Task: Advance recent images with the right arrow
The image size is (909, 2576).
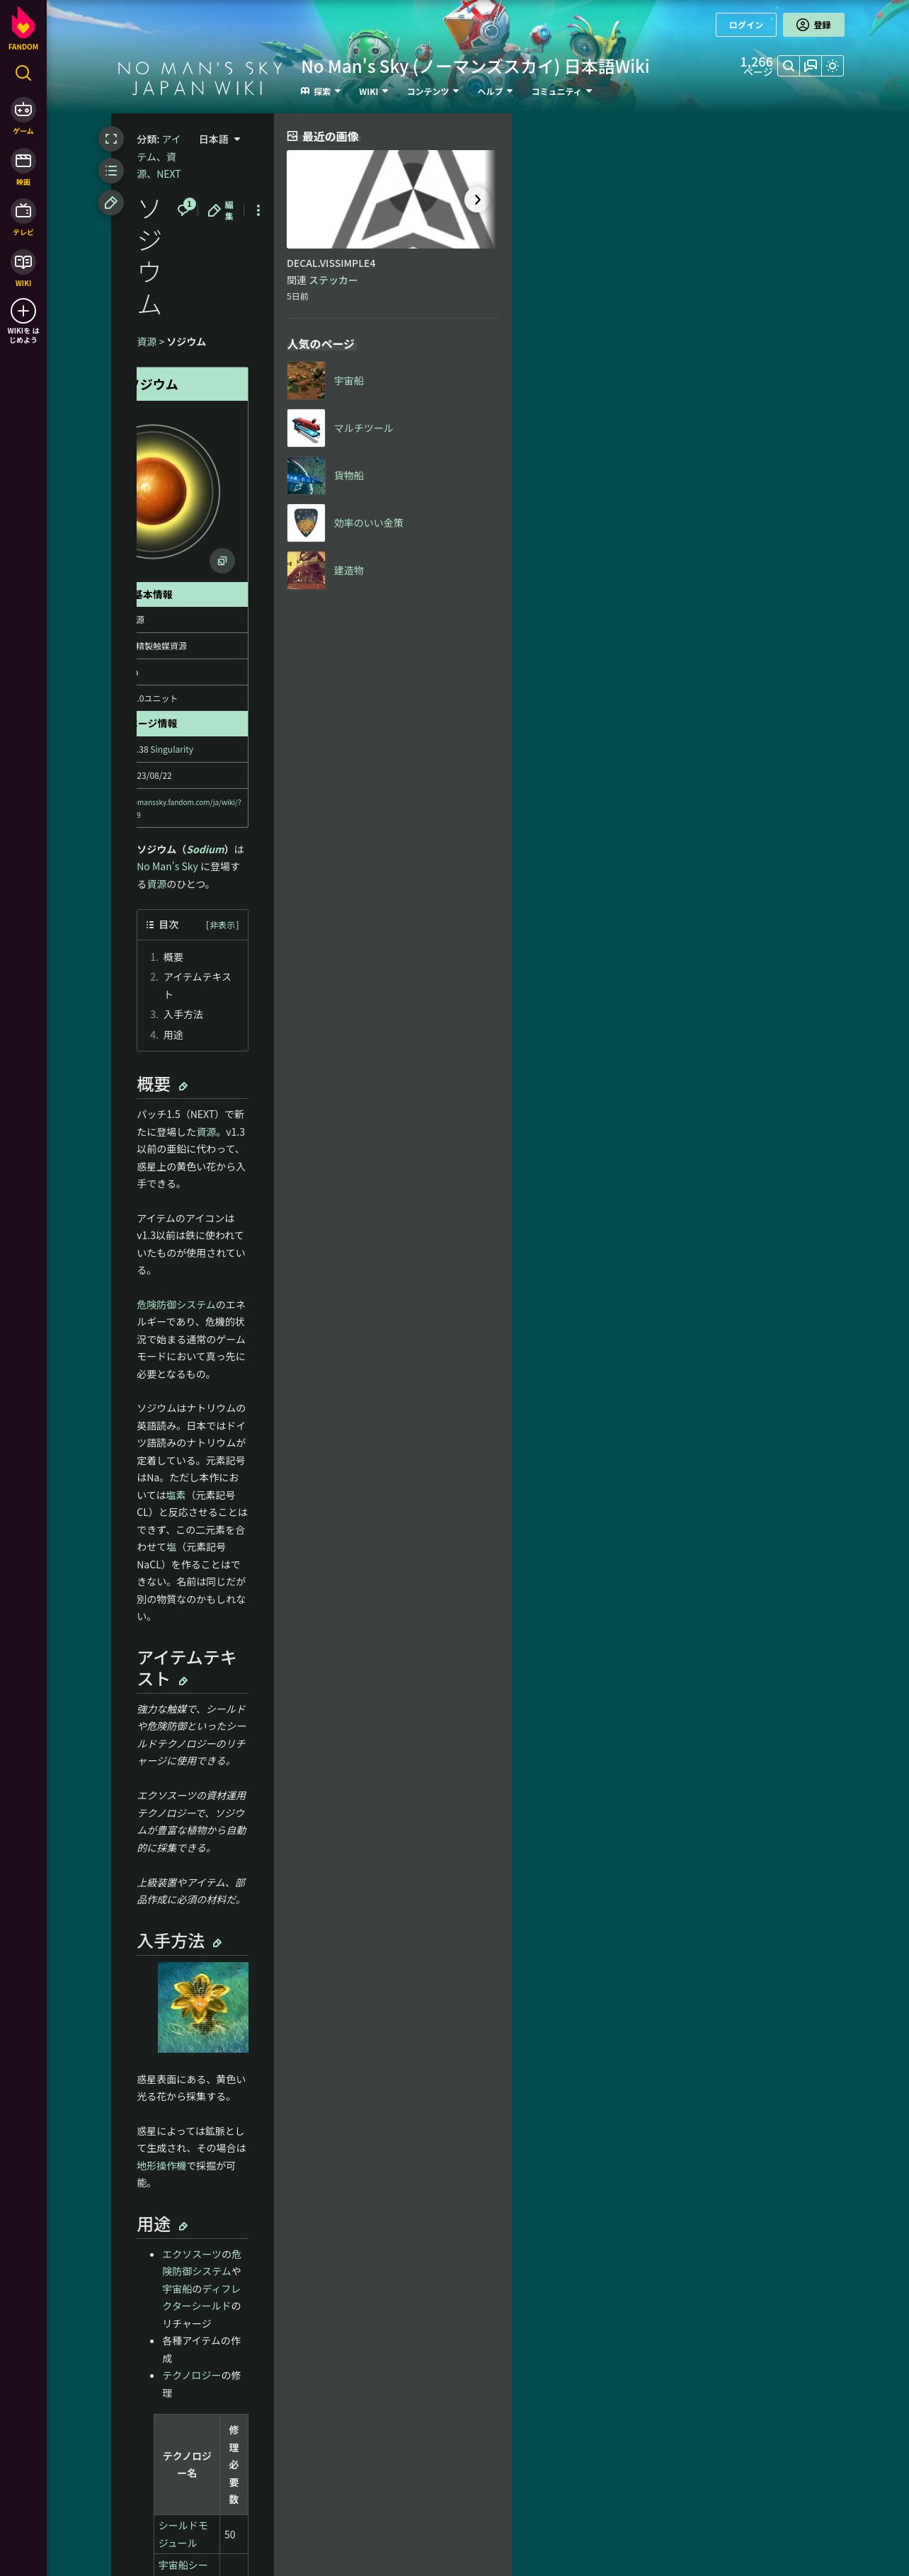Action: (477, 199)
